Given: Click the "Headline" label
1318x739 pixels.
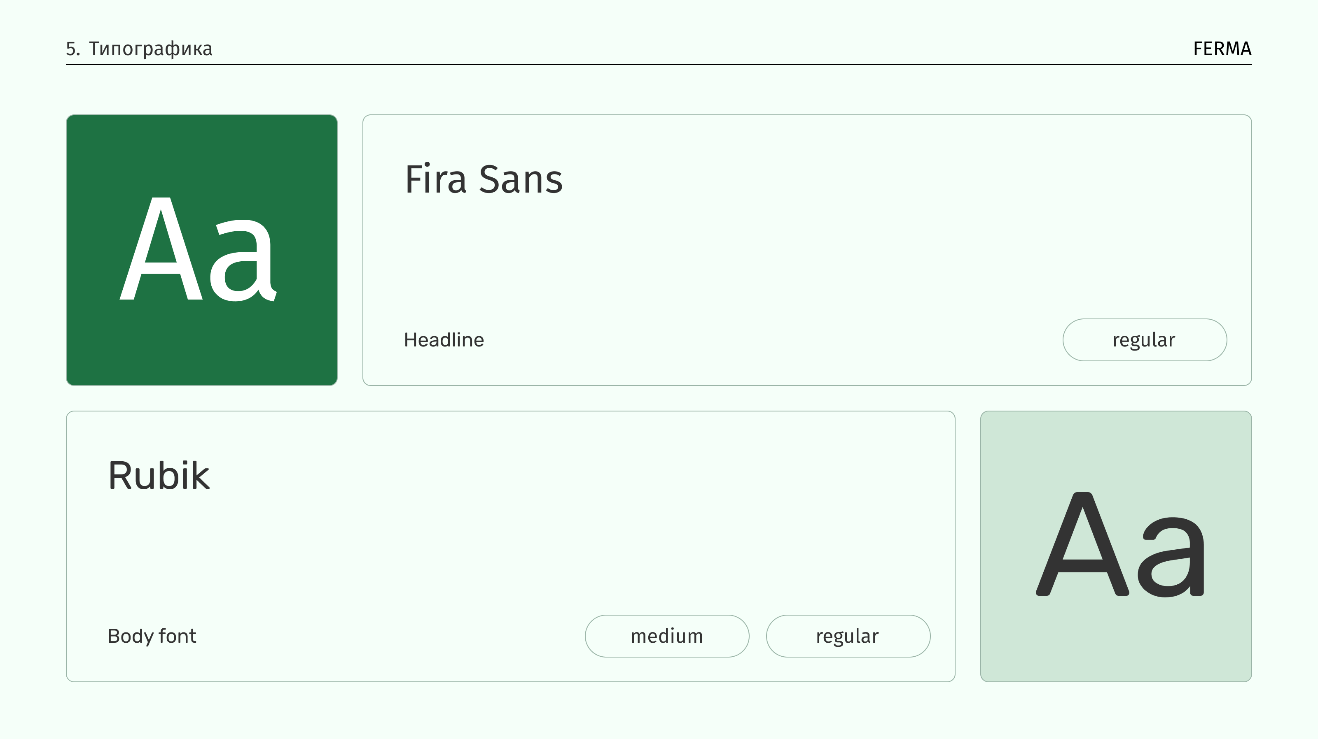Looking at the screenshot, I should pos(444,340).
